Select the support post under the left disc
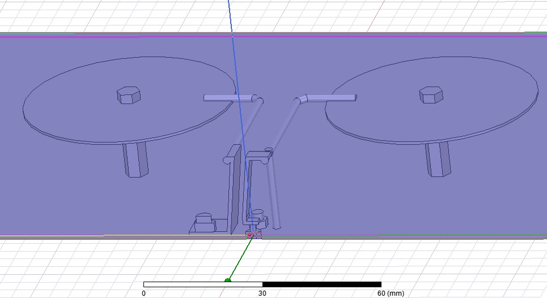Screen dimensions: 547x298 tap(135, 159)
